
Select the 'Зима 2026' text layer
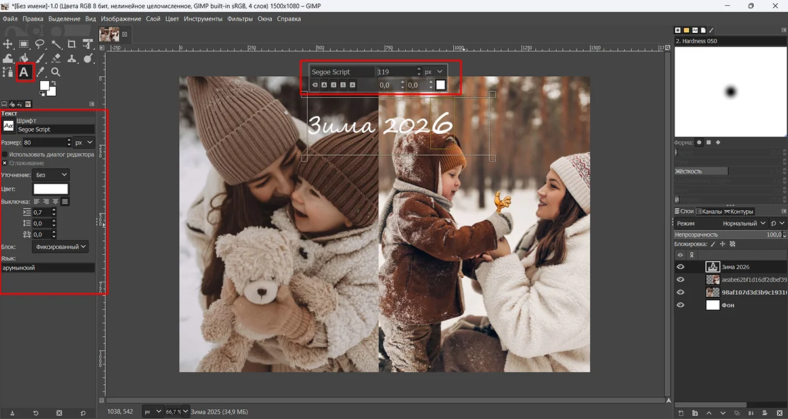[x=735, y=267]
